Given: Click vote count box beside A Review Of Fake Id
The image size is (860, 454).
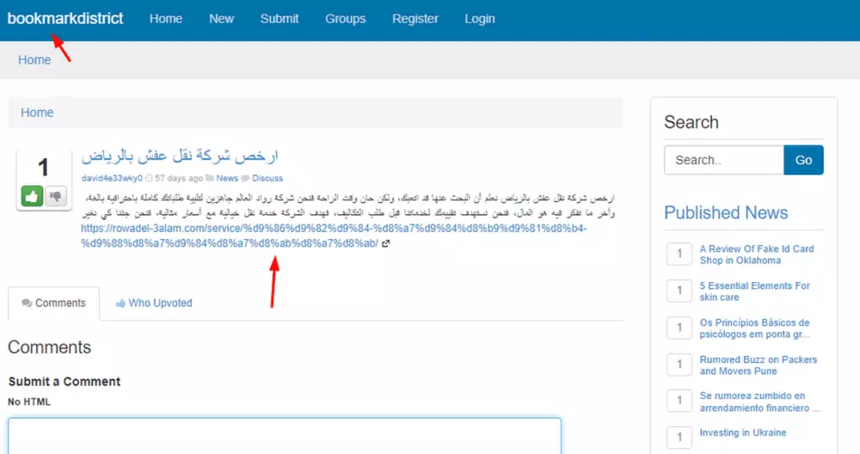Looking at the screenshot, I should pos(679,254).
